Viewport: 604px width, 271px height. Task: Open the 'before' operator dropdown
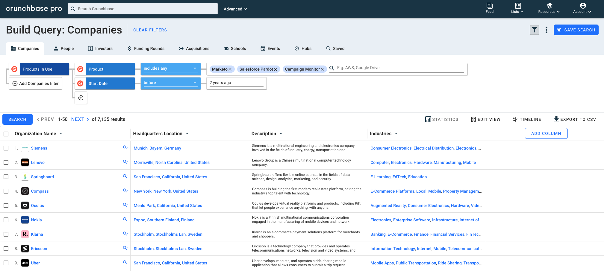(x=171, y=83)
